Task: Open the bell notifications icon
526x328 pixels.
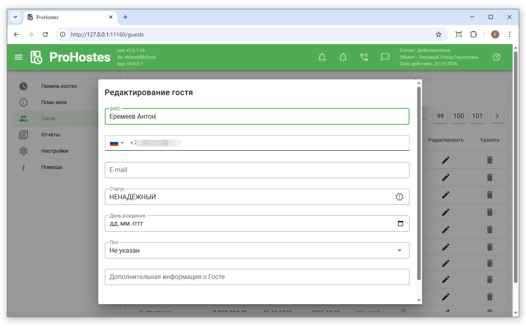Action: pyautogui.click(x=343, y=57)
